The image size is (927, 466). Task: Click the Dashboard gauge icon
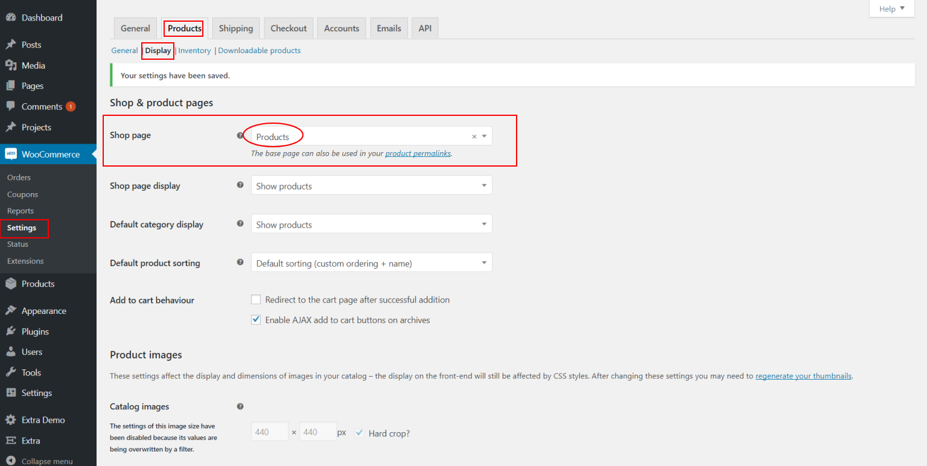tap(11, 18)
